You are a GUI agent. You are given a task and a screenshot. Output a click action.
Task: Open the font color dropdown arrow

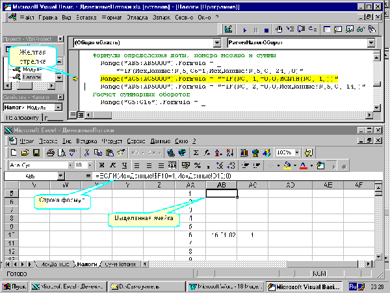click(x=311, y=165)
